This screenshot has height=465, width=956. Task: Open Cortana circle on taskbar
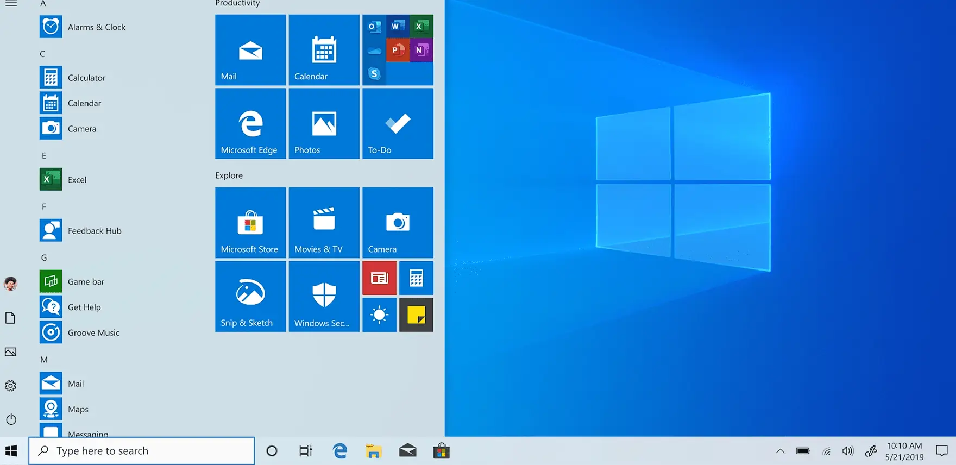[x=272, y=451]
